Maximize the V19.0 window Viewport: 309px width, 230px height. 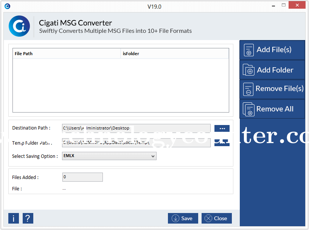pyautogui.click(x=284, y=5)
